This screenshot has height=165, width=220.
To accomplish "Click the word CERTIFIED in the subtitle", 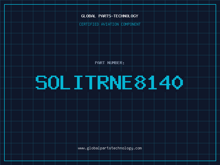I will pos(89,24).
